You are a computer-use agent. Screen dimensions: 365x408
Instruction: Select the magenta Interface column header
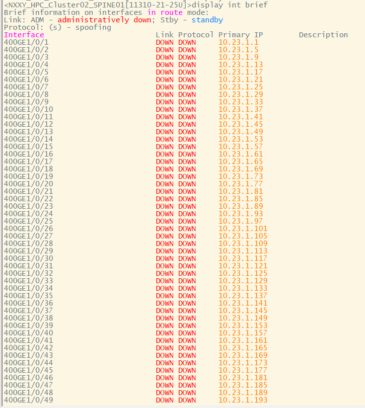(24, 35)
